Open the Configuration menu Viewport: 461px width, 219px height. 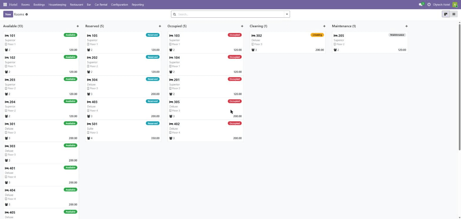pyautogui.click(x=119, y=5)
